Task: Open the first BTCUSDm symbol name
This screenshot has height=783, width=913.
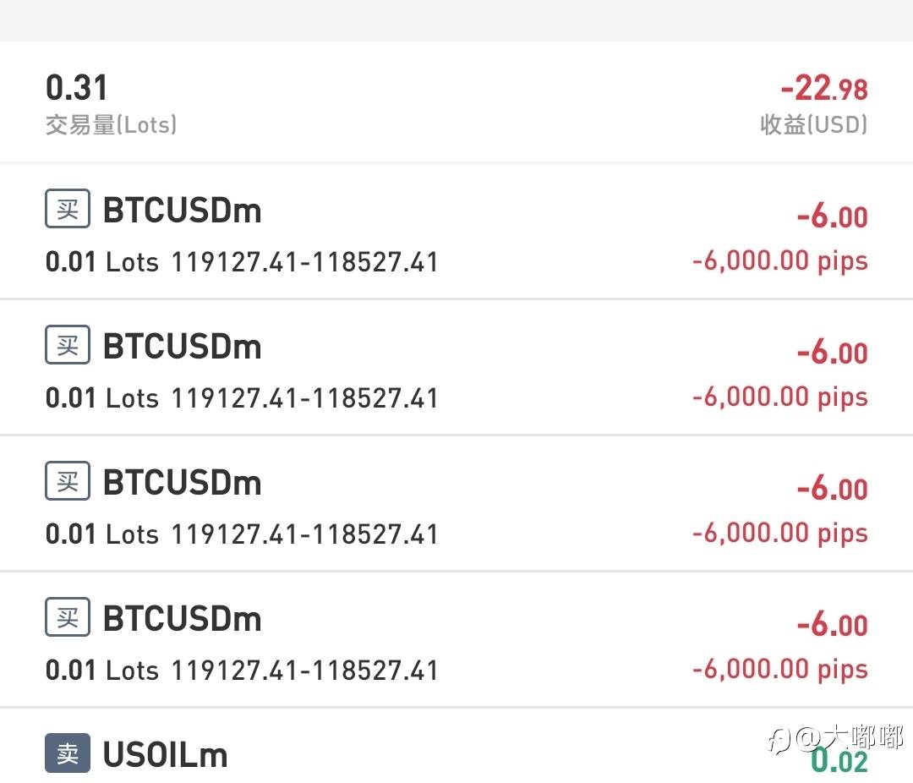Action: (182, 211)
